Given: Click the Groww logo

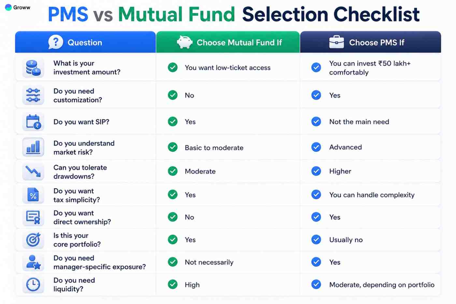Looking at the screenshot, I should pos(18,7).
